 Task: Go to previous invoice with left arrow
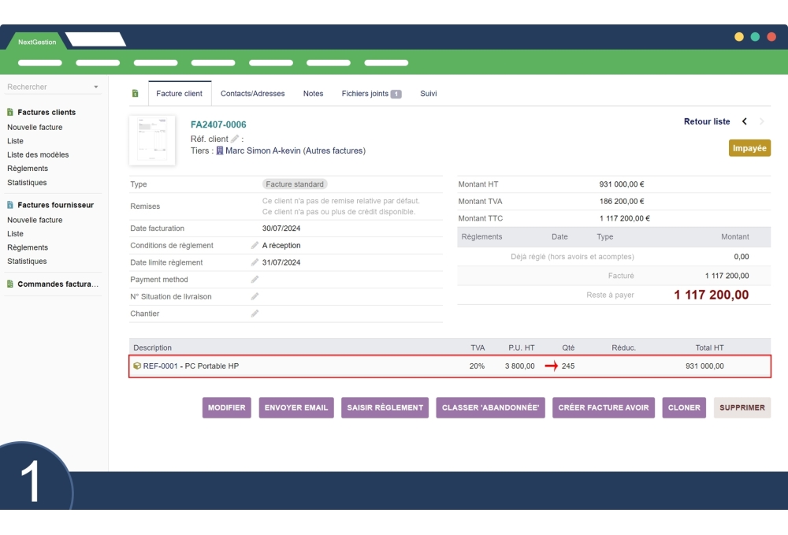click(745, 121)
